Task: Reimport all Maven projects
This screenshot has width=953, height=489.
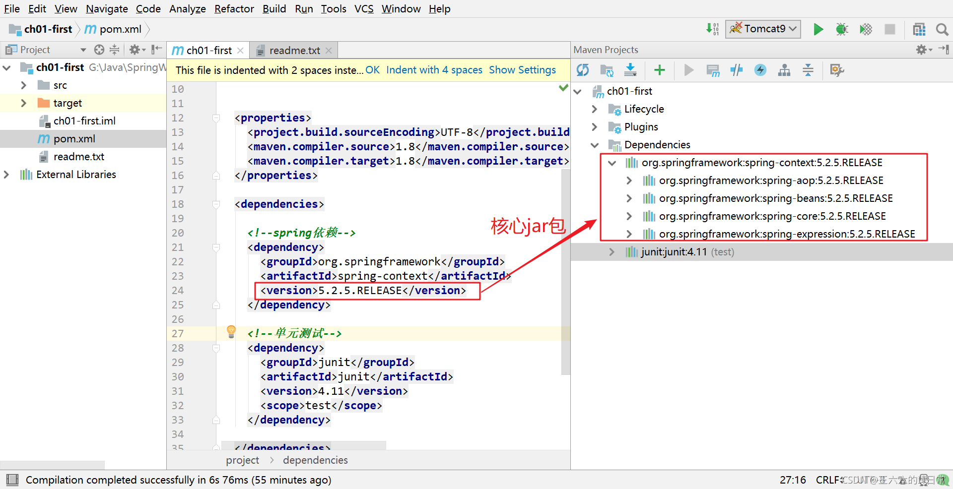Action: coord(583,70)
